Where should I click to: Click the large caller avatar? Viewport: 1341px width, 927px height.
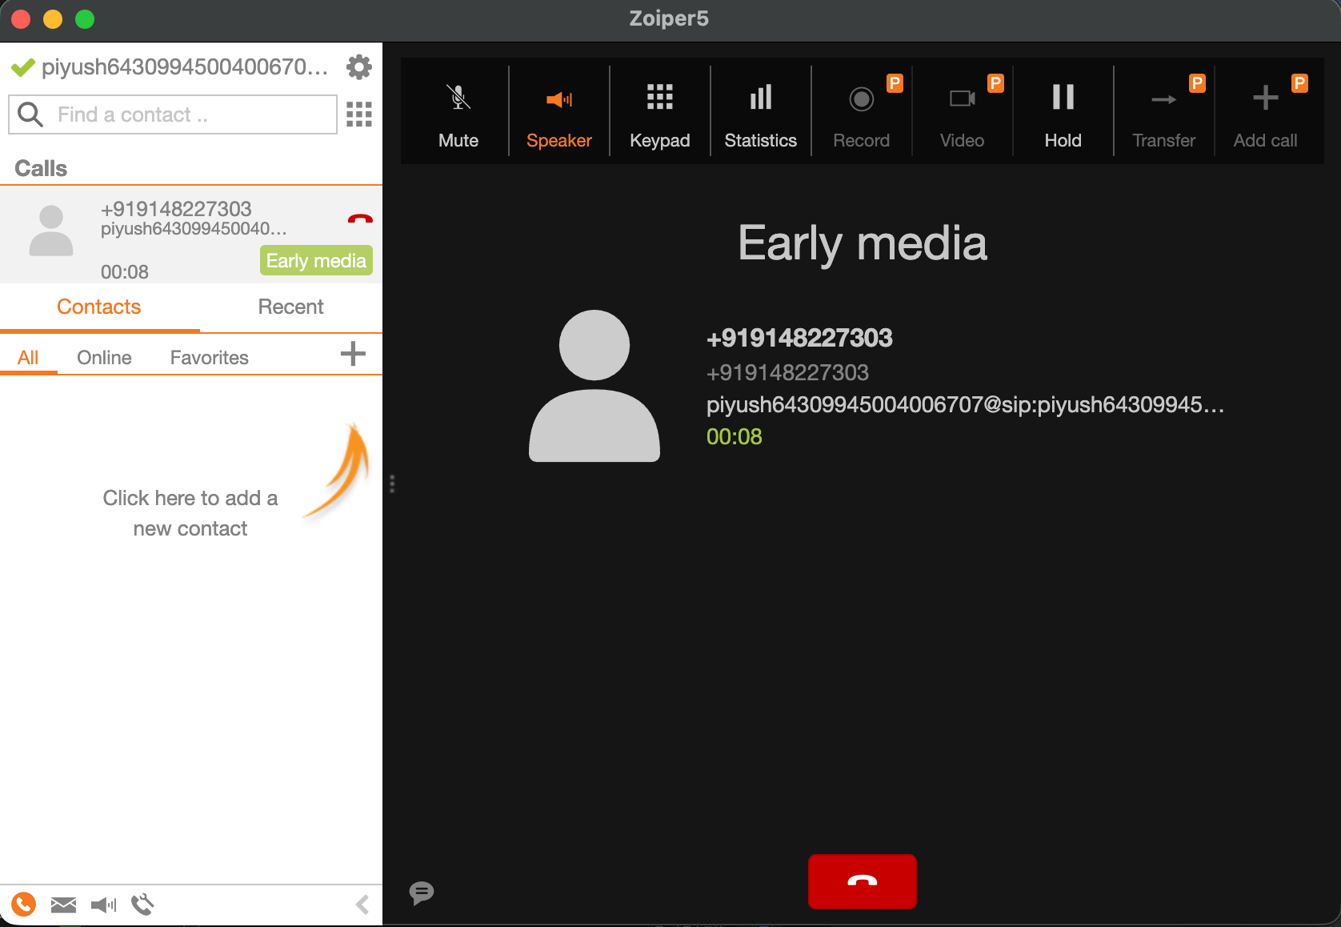(x=594, y=386)
